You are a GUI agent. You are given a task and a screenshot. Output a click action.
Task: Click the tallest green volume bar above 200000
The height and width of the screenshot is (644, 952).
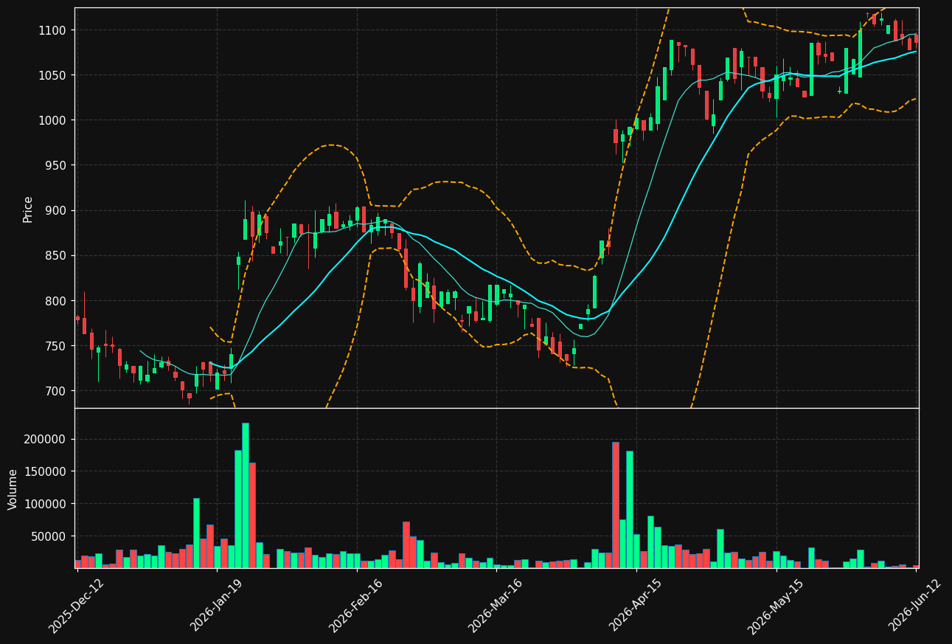[246, 495]
